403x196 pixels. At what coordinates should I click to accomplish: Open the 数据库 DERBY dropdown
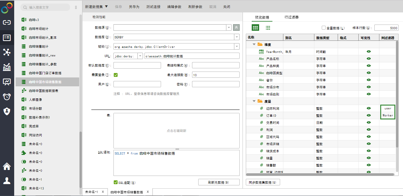point(237,37)
